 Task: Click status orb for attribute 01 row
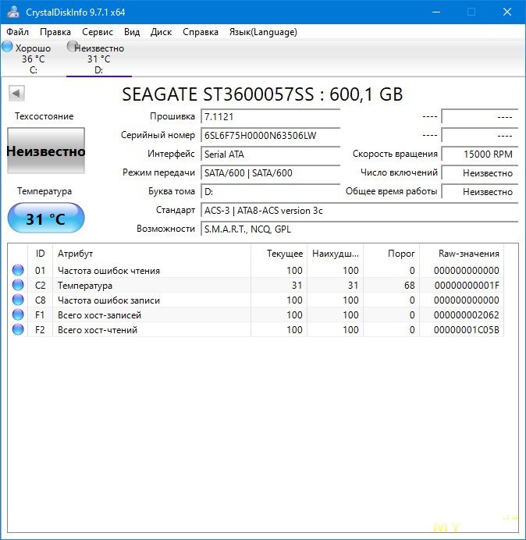click(x=18, y=271)
